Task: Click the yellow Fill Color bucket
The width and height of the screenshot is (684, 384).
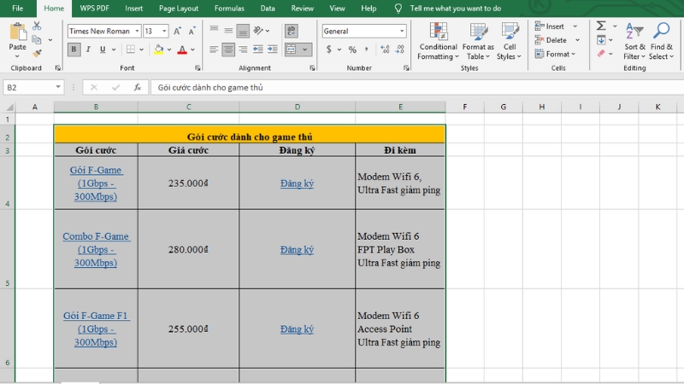Action: [x=159, y=50]
